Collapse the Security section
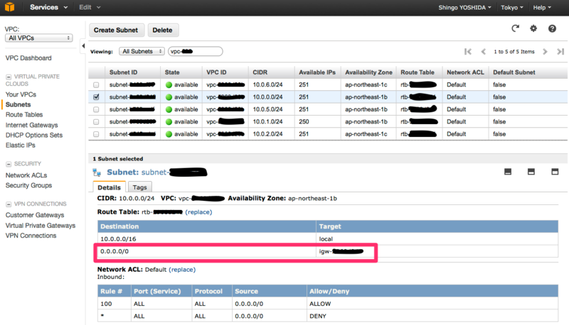This screenshot has height=325, width=569. [x=9, y=165]
